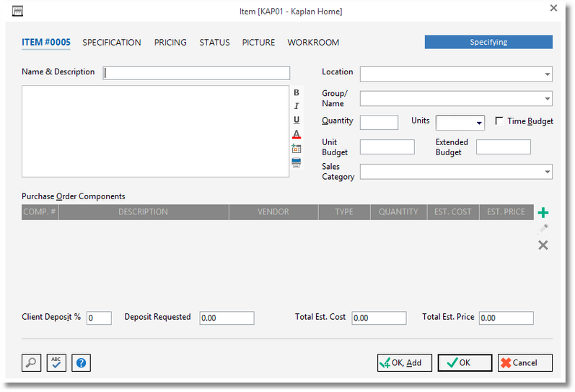Open the WORKROOM tab
575x392 pixels.
click(313, 43)
